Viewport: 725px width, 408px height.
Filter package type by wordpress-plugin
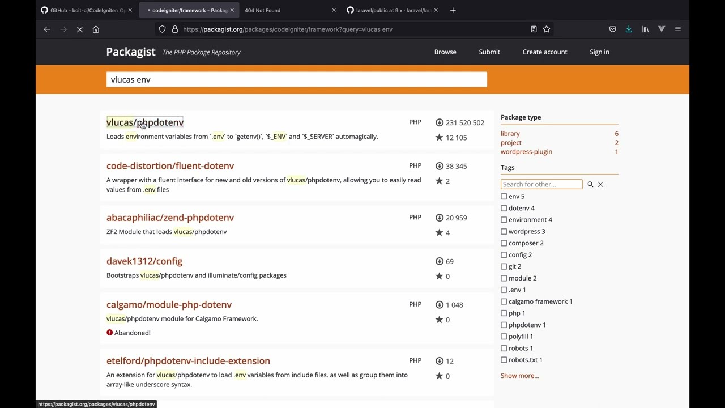(x=526, y=152)
